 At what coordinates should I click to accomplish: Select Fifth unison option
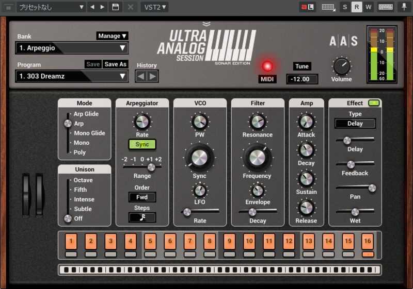80,190
